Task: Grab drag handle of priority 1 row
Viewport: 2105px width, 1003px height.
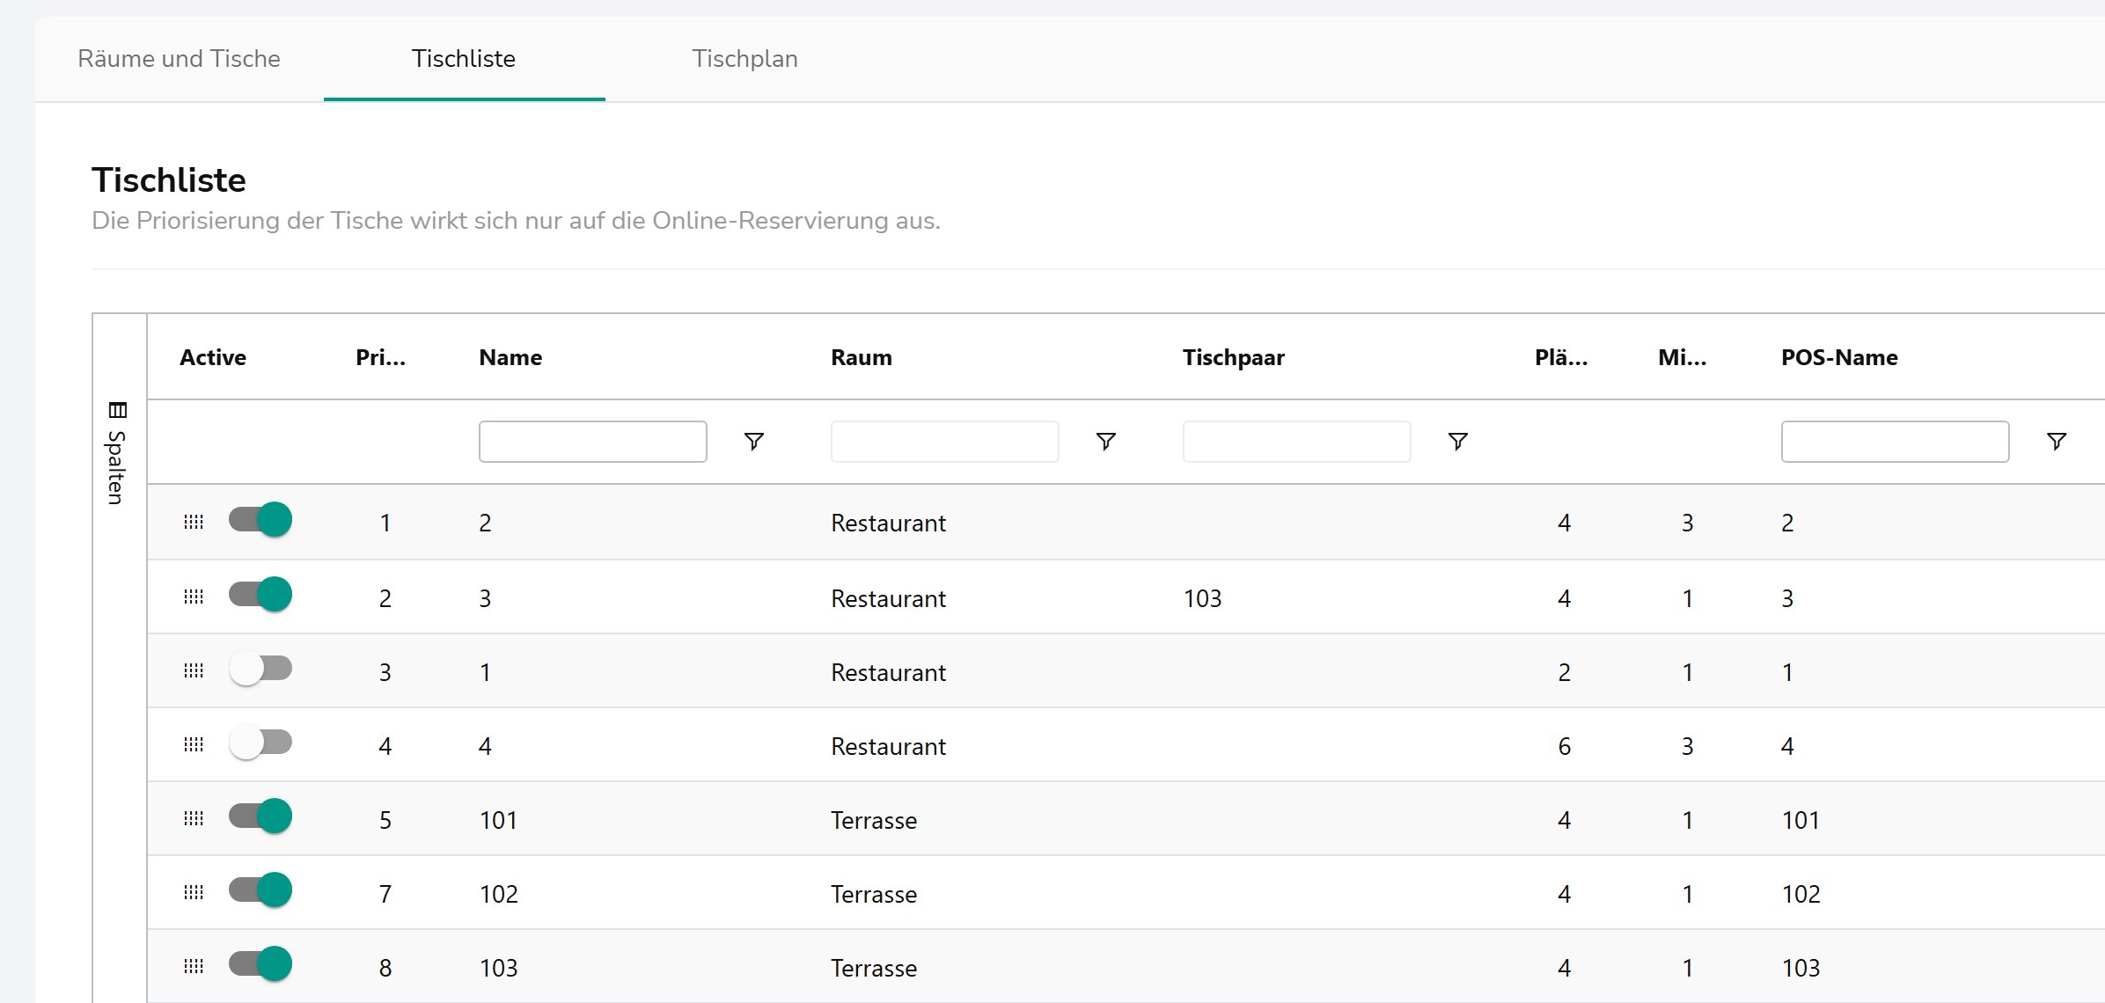Action: [194, 522]
